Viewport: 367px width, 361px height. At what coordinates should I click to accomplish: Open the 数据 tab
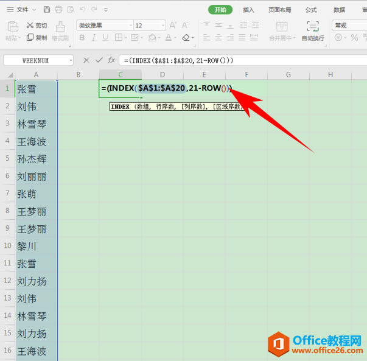339,10
